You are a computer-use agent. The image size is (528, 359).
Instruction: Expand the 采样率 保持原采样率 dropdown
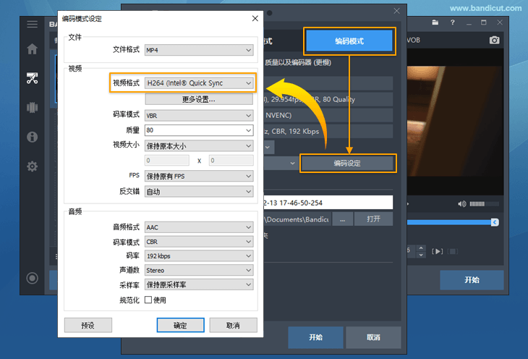(199, 284)
